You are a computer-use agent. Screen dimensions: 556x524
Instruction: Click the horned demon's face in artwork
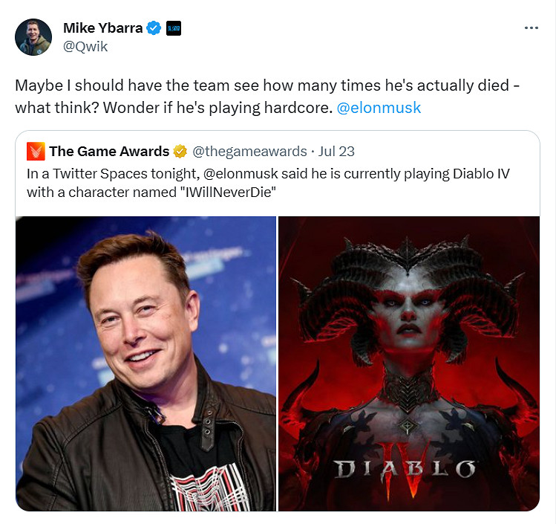pyautogui.click(x=408, y=316)
